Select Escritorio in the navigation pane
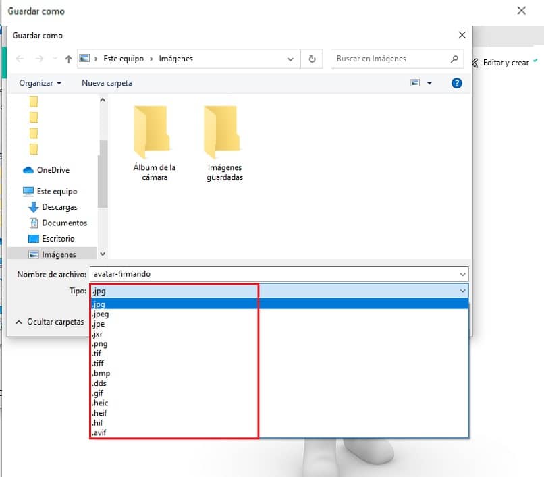 tap(58, 238)
